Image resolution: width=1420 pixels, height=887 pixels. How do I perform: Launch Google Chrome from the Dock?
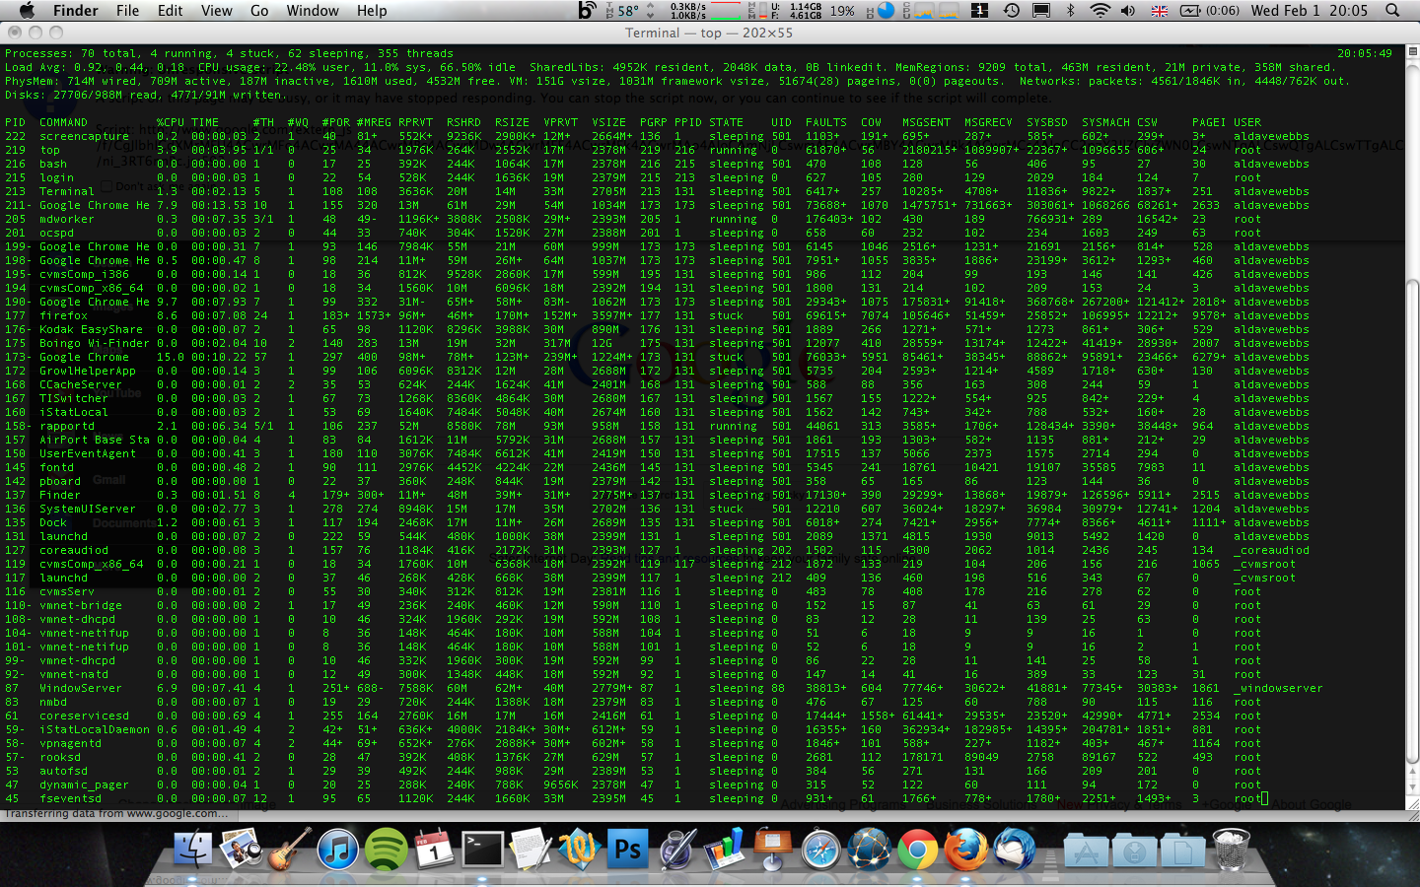click(918, 850)
